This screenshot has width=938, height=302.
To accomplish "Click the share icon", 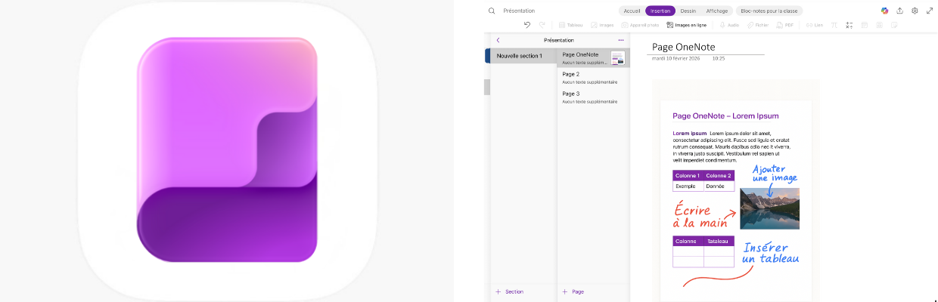I will pos(899,11).
